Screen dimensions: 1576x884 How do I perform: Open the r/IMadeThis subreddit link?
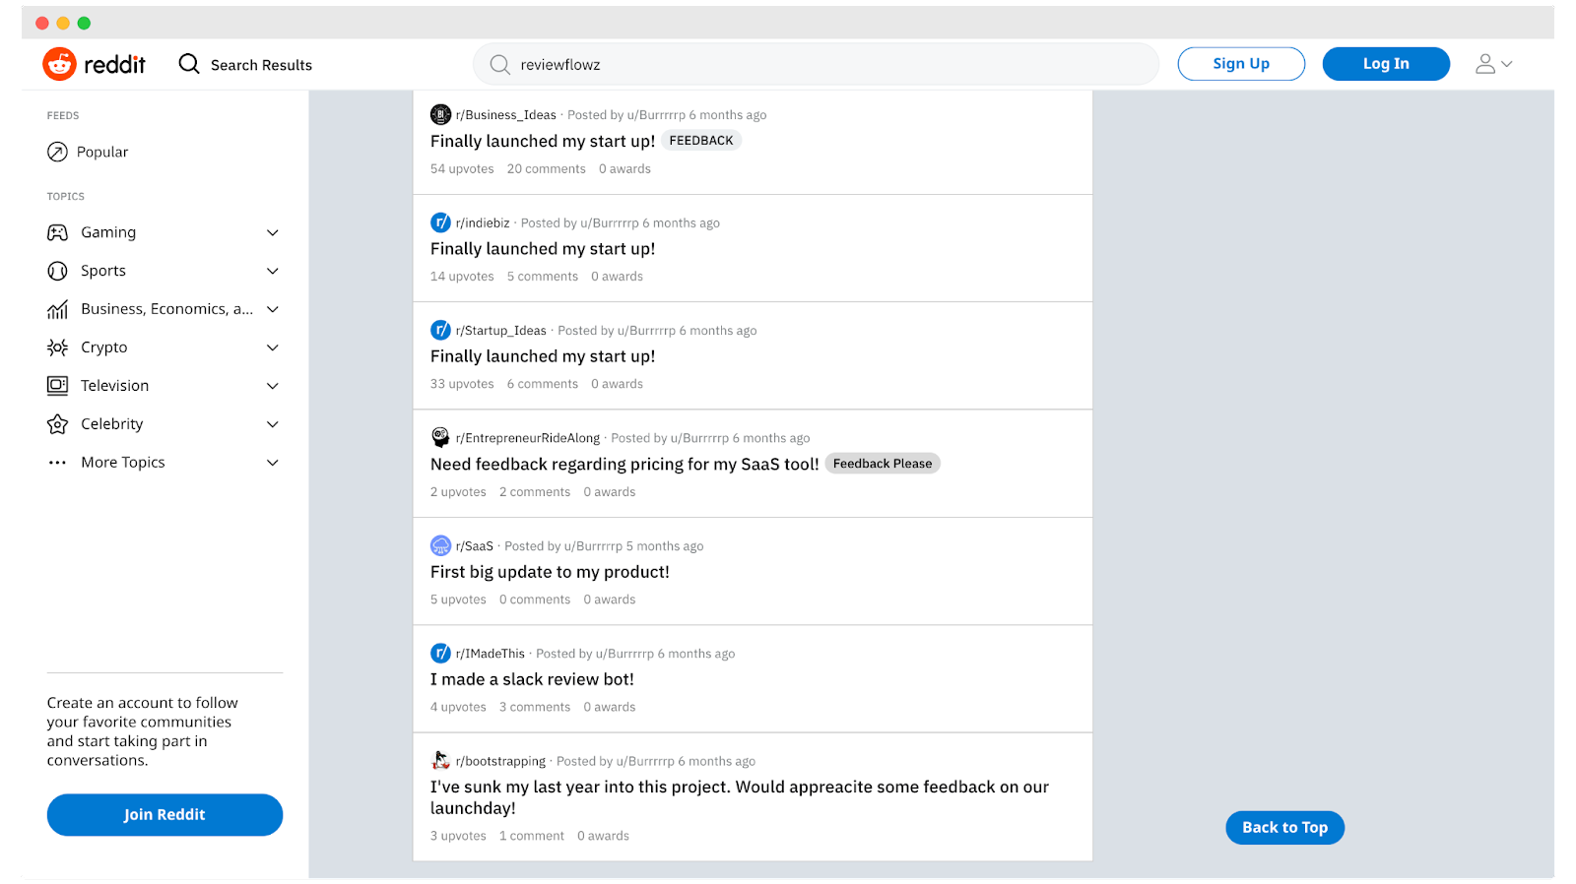pos(491,654)
